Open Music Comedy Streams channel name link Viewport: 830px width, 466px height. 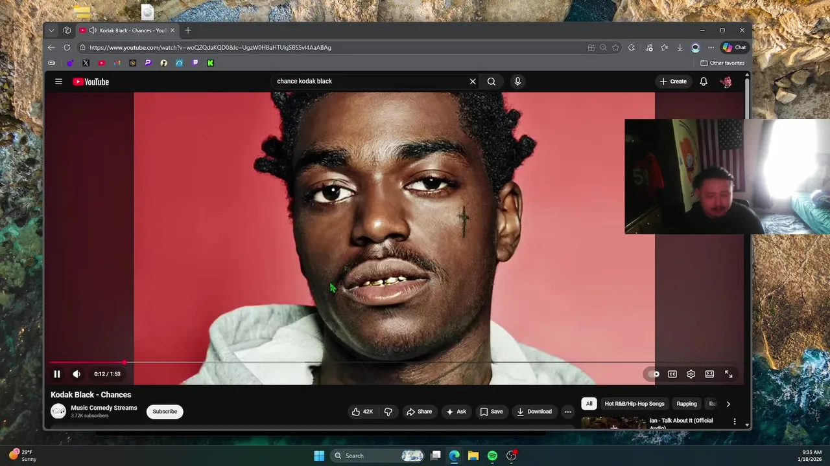[104, 408]
